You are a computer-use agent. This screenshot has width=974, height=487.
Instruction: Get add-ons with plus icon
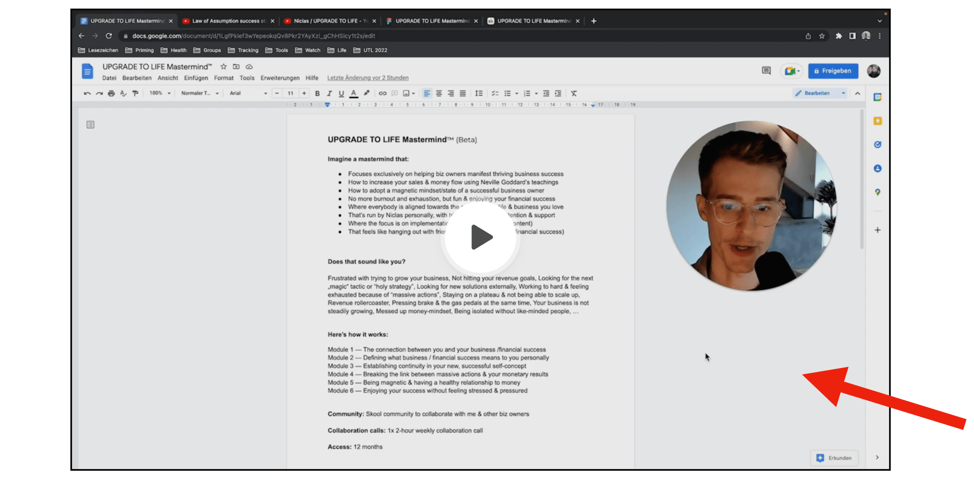877,230
